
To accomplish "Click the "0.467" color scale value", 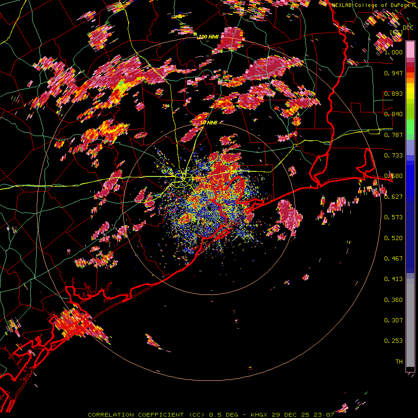I will pos(393,259).
